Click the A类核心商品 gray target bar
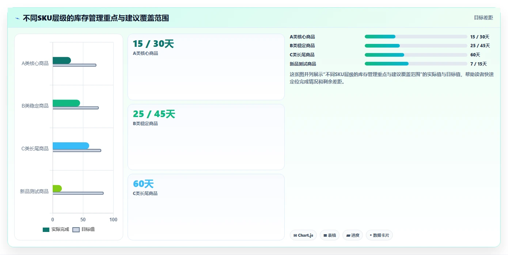 [75, 65]
